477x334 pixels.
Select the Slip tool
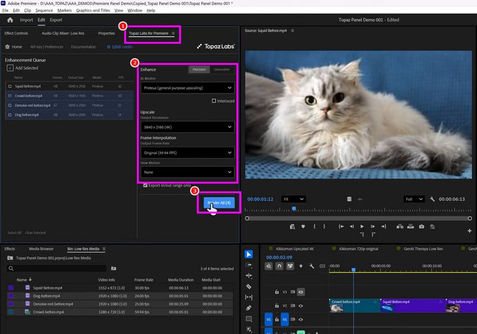pyautogui.click(x=249, y=297)
